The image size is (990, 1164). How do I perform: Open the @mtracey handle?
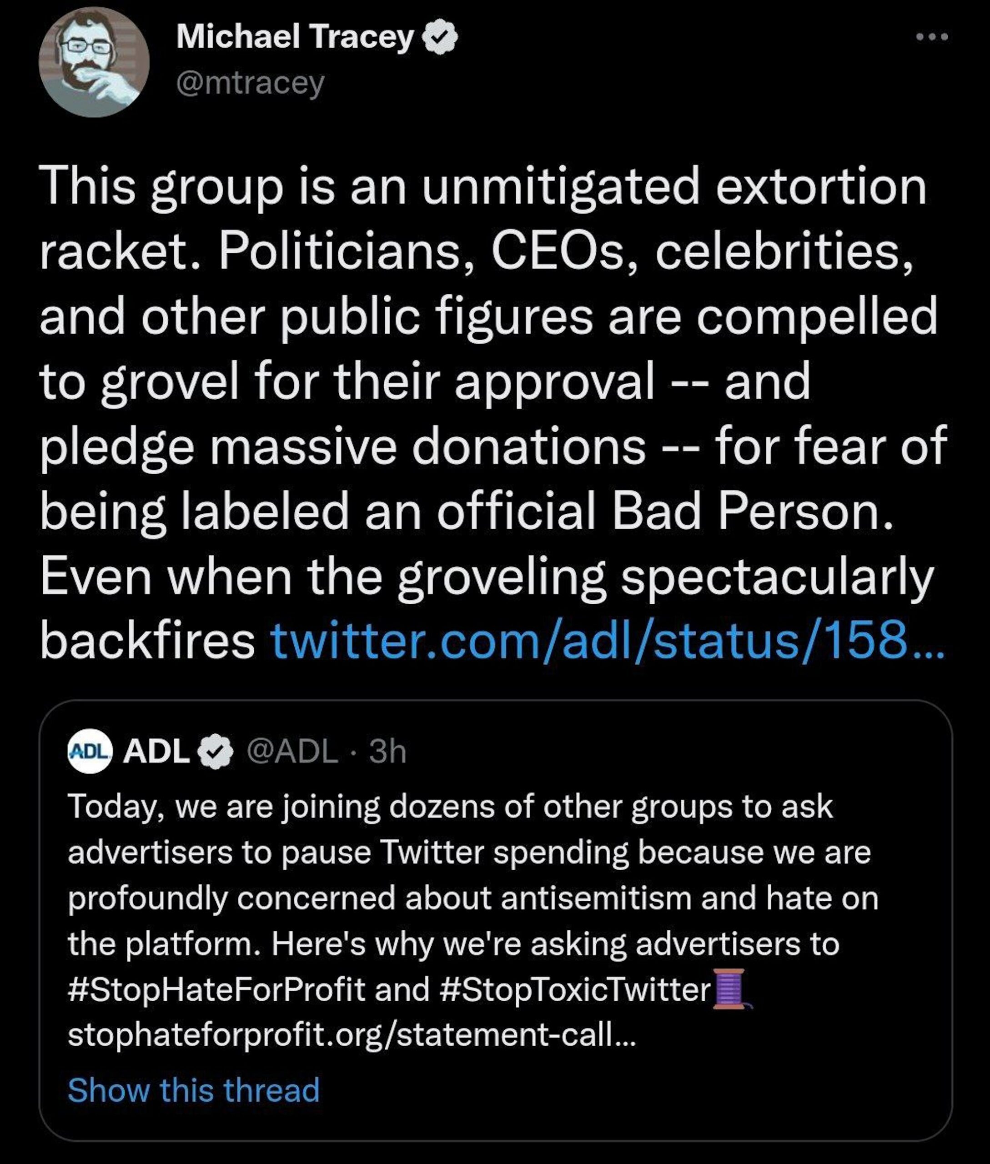coord(250,83)
